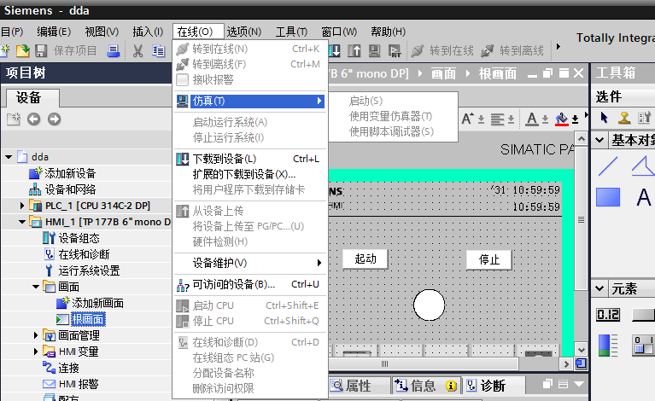Click the vertical scrollbar down arrow in editor
655x401 pixels.
pyautogui.click(x=581, y=349)
